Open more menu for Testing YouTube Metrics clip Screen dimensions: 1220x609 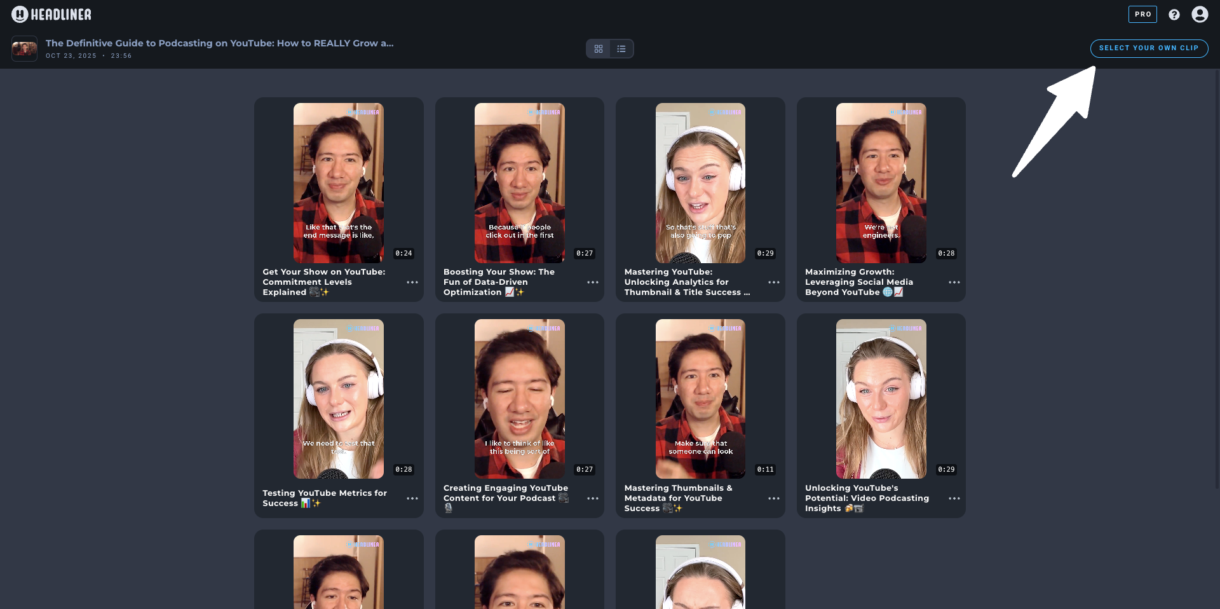click(412, 498)
